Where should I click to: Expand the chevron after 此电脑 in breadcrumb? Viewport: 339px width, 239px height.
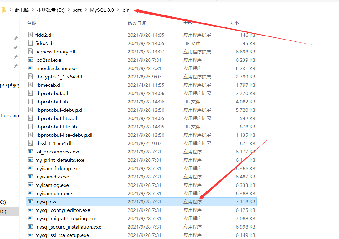pyautogui.click(x=33, y=10)
